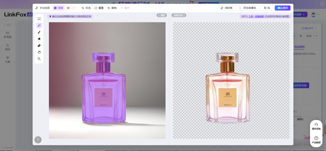Click the 确认使用 confirm button
Image resolution: width=326 pixels, height=151 pixels.
(x=283, y=8)
